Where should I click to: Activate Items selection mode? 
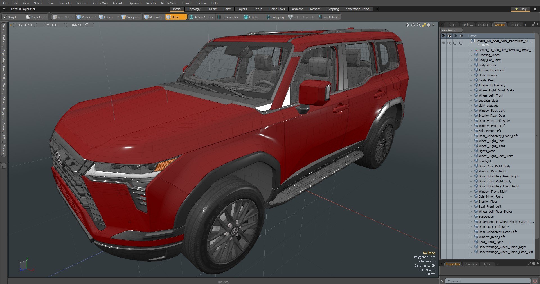pyautogui.click(x=176, y=17)
